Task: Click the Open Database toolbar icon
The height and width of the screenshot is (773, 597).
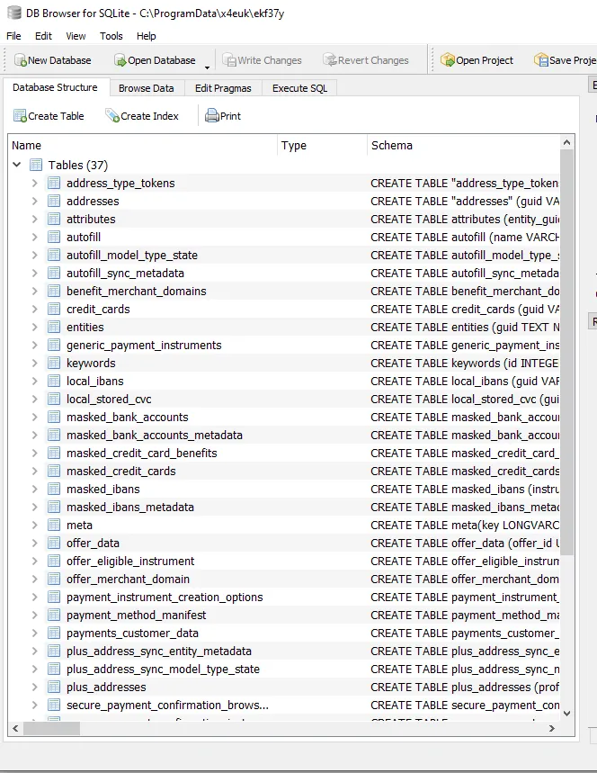Action: pyautogui.click(x=120, y=60)
